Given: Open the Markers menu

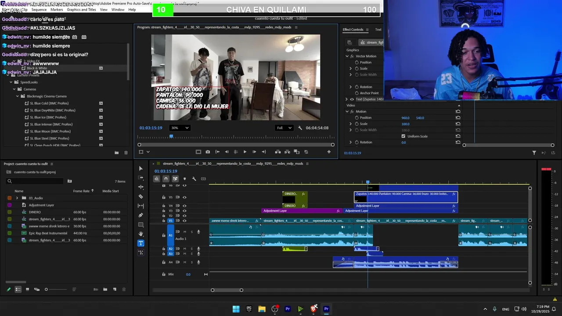Looking at the screenshot, I should 57,10.
